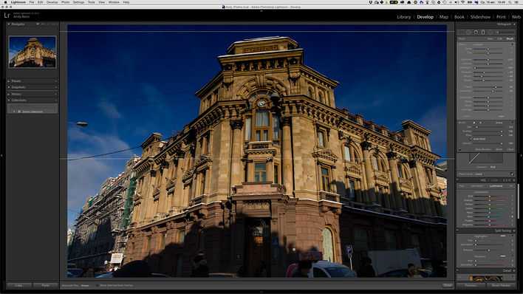523x294 pixels.
Task: Switch to the Library module
Action: (403, 17)
